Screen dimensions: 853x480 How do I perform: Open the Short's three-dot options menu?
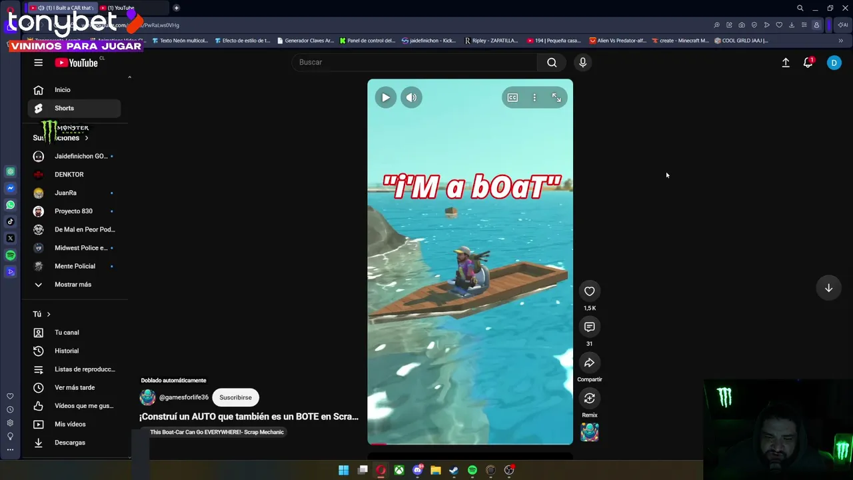tap(534, 97)
